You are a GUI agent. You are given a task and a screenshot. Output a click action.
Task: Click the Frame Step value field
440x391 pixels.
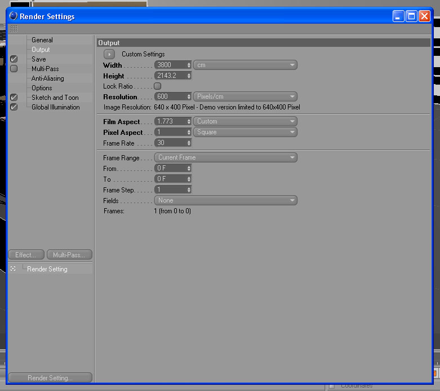tap(170, 190)
